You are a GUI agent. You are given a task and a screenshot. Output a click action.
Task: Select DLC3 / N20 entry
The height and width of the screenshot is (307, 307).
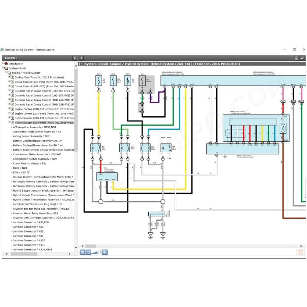(x=20, y=168)
